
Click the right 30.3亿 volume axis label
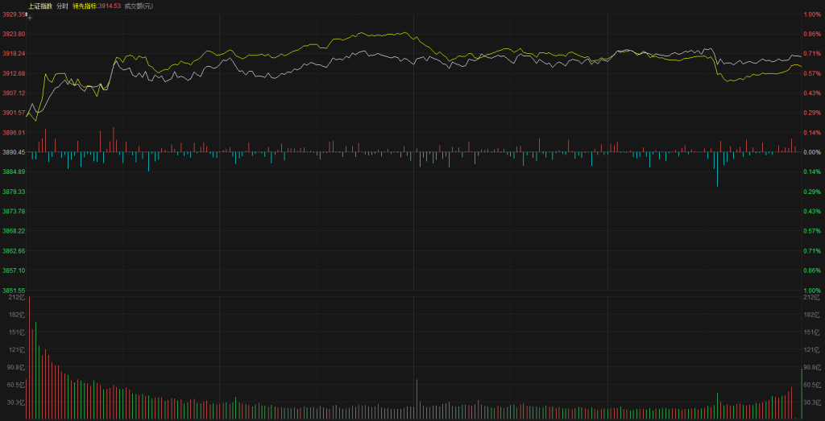tap(813, 402)
